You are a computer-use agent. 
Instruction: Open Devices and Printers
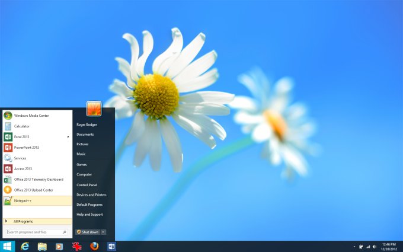[91, 195]
